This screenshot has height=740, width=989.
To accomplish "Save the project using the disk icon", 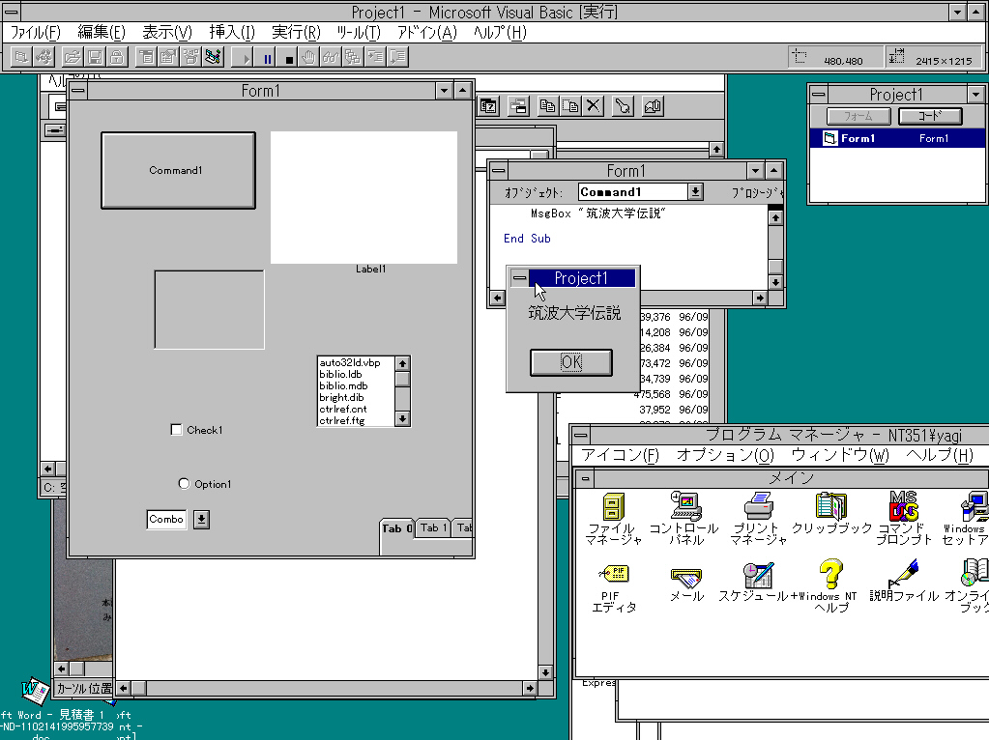I will click(94, 56).
